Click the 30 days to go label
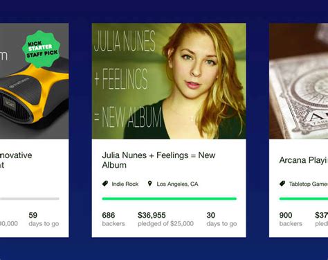This screenshot has width=328, height=260. (x=221, y=219)
